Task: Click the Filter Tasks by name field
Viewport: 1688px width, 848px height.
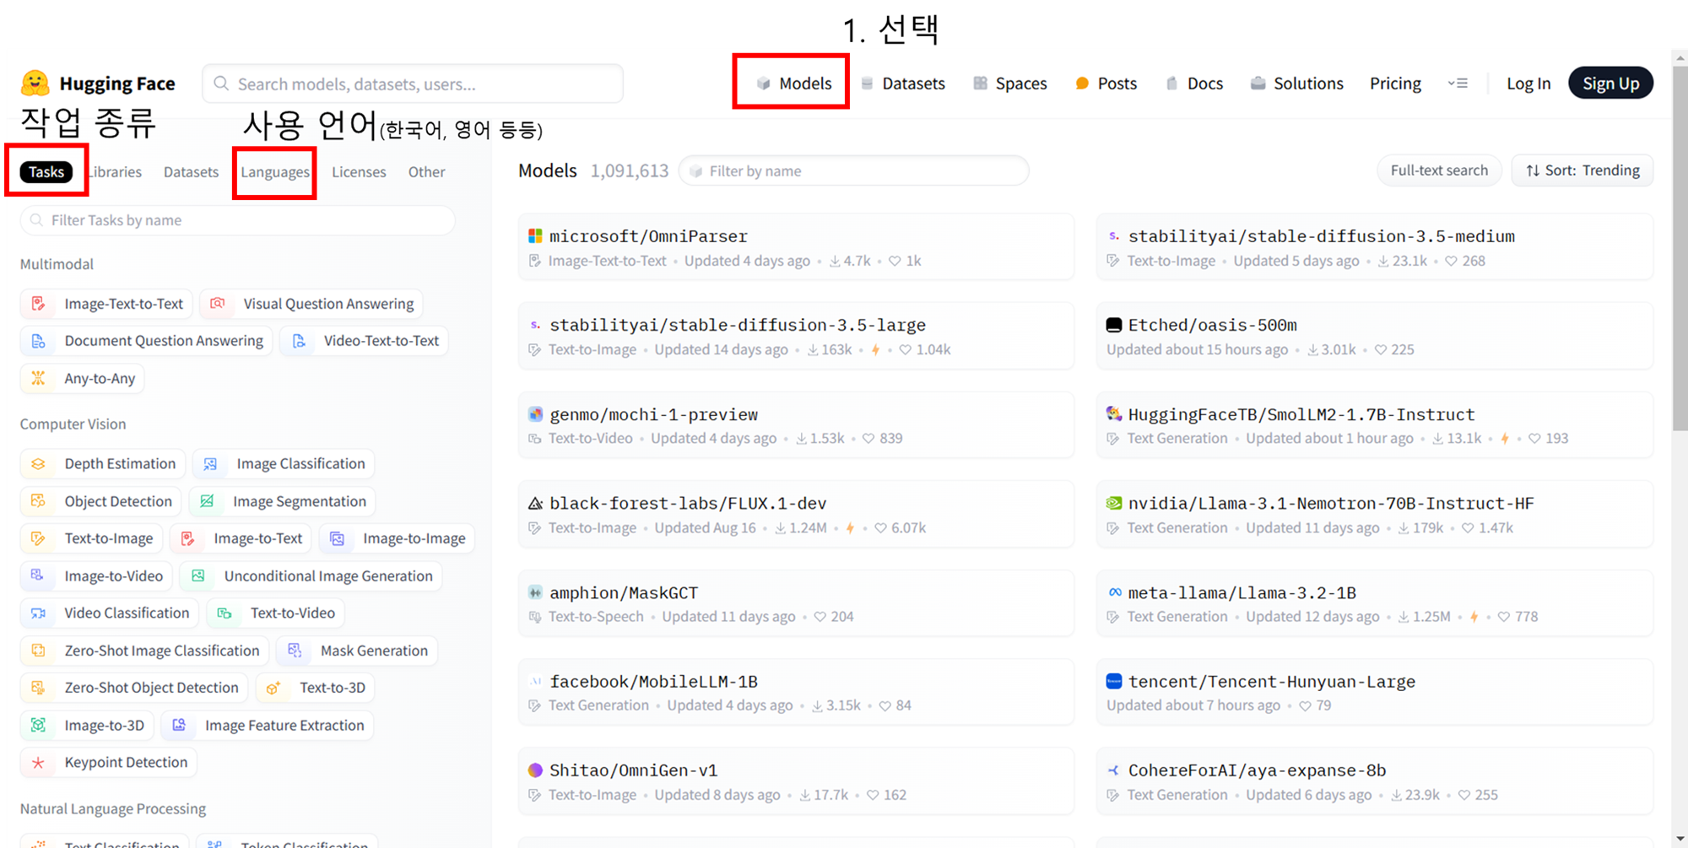Action: click(238, 220)
